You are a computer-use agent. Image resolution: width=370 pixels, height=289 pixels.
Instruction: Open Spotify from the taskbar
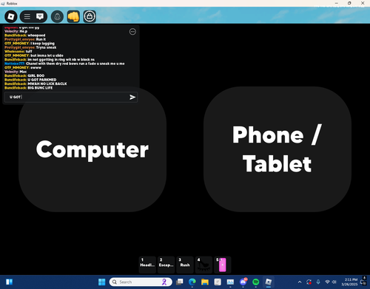click(256, 282)
